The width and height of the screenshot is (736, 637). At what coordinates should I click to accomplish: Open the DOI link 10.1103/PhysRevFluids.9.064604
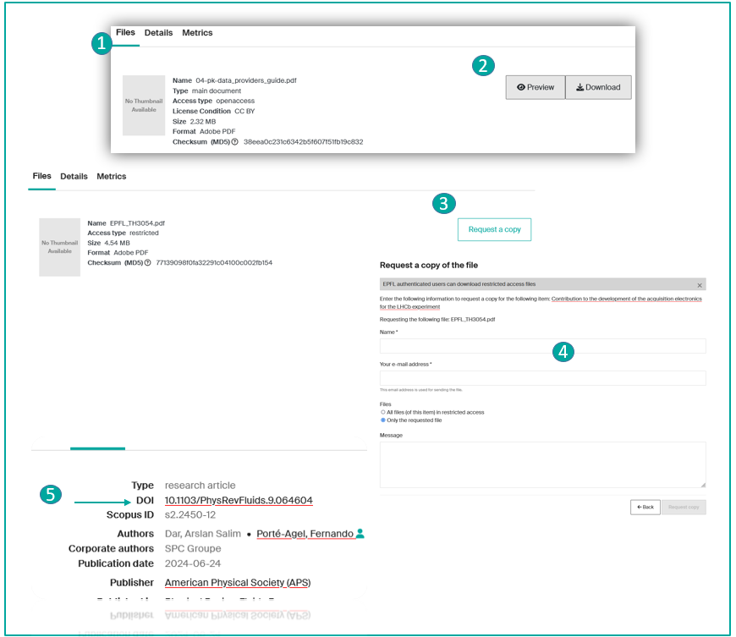pyautogui.click(x=239, y=501)
